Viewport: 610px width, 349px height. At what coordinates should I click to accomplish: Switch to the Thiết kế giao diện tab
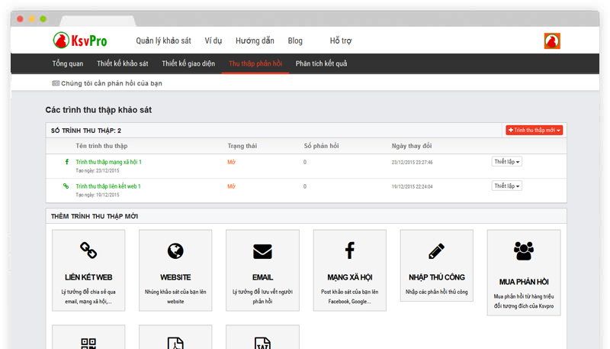[x=188, y=63]
